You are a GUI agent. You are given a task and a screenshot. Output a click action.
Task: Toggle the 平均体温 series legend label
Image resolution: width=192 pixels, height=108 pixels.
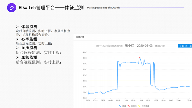145,106
